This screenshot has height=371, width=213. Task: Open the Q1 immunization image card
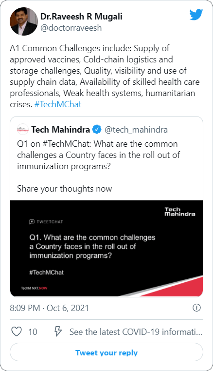(x=106, y=248)
